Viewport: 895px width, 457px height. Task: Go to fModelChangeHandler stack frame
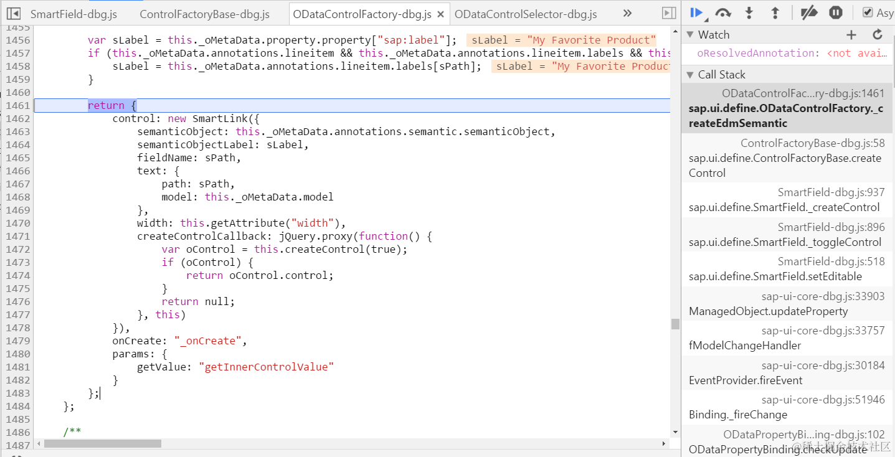[788, 338]
